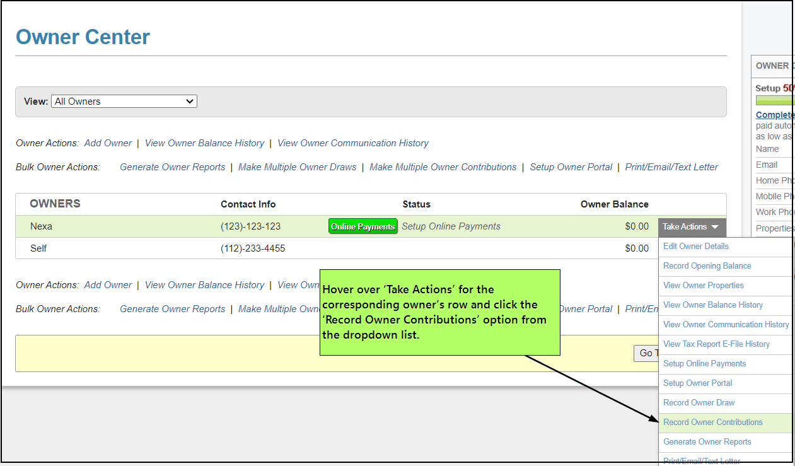Click Record Owner Contributions in dropdown list
795x466 pixels.
[x=712, y=422]
